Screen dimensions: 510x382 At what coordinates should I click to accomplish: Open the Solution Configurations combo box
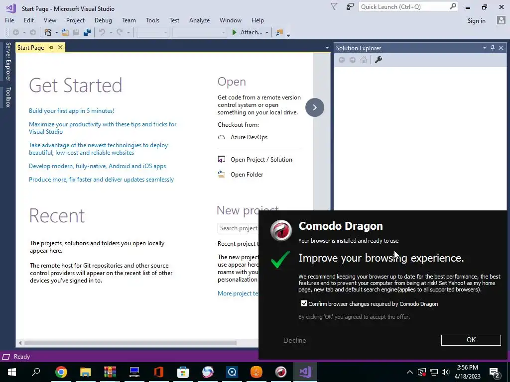tap(152, 32)
